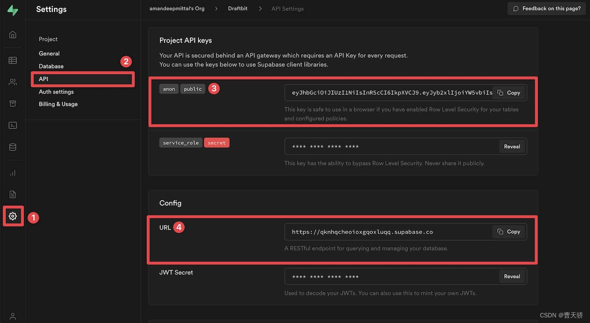Copy the project URL
The height and width of the screenshot is (323, 590).
(x=509, y=232)
